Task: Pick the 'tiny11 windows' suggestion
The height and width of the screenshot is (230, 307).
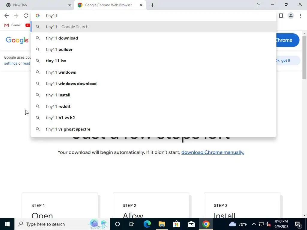Action: tap(153, 72)
